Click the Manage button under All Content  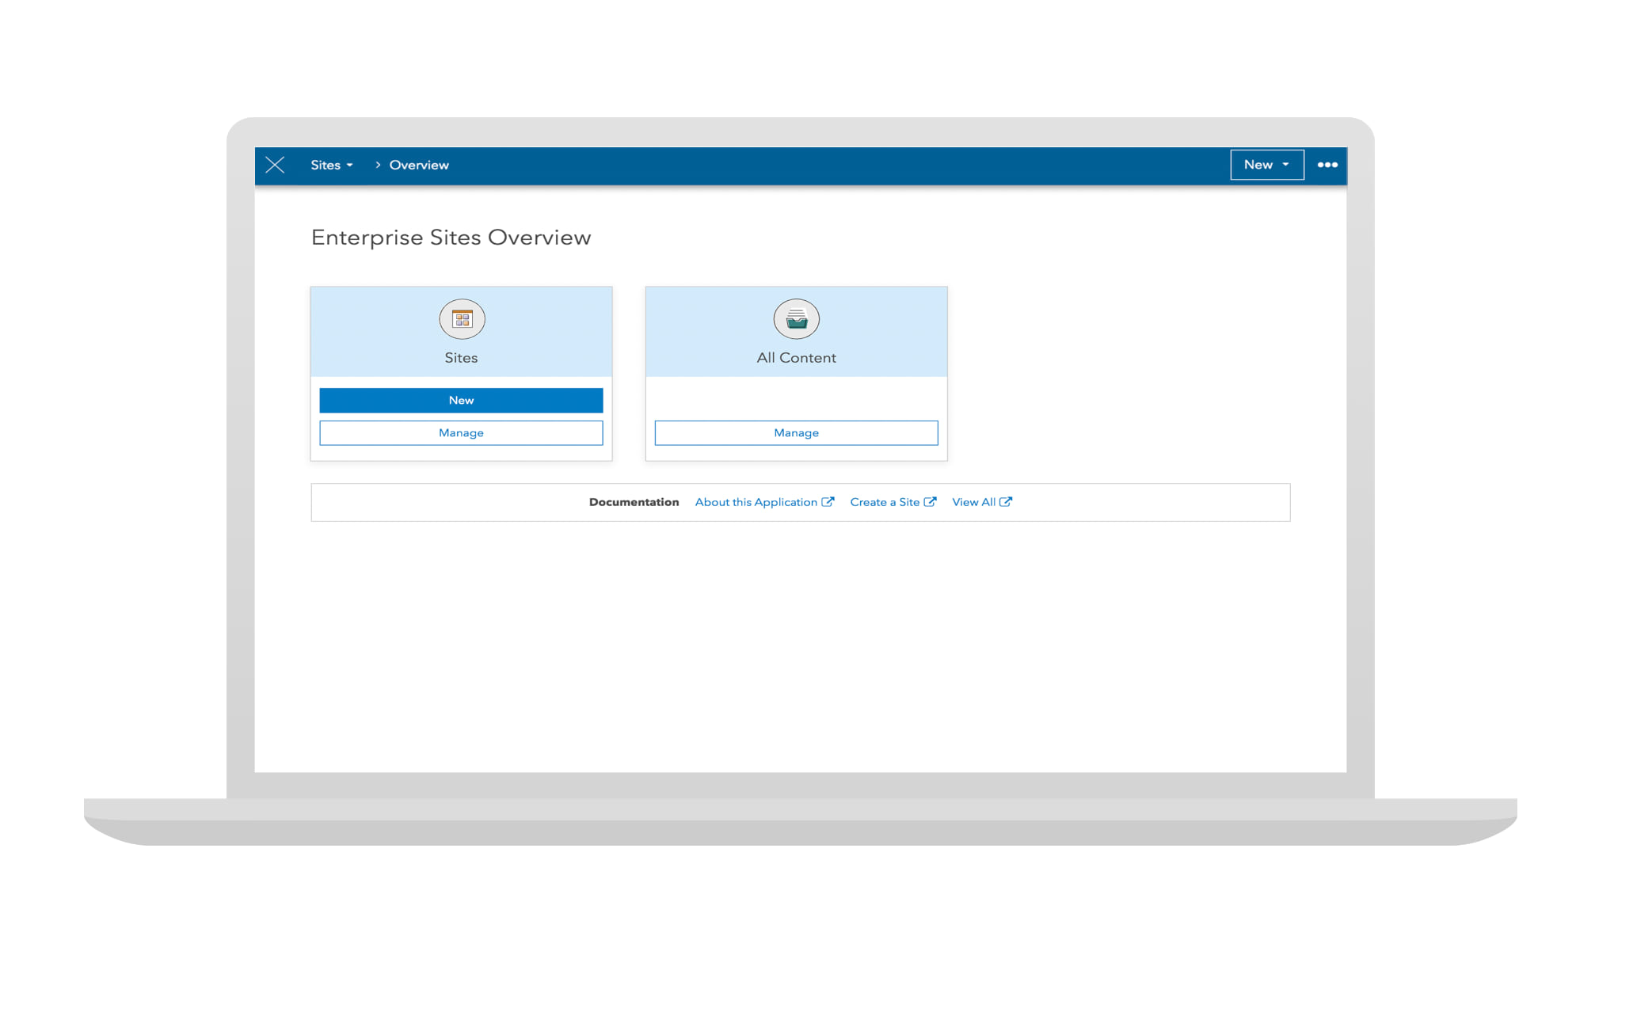pyautogui.click(x=797, y=432)
